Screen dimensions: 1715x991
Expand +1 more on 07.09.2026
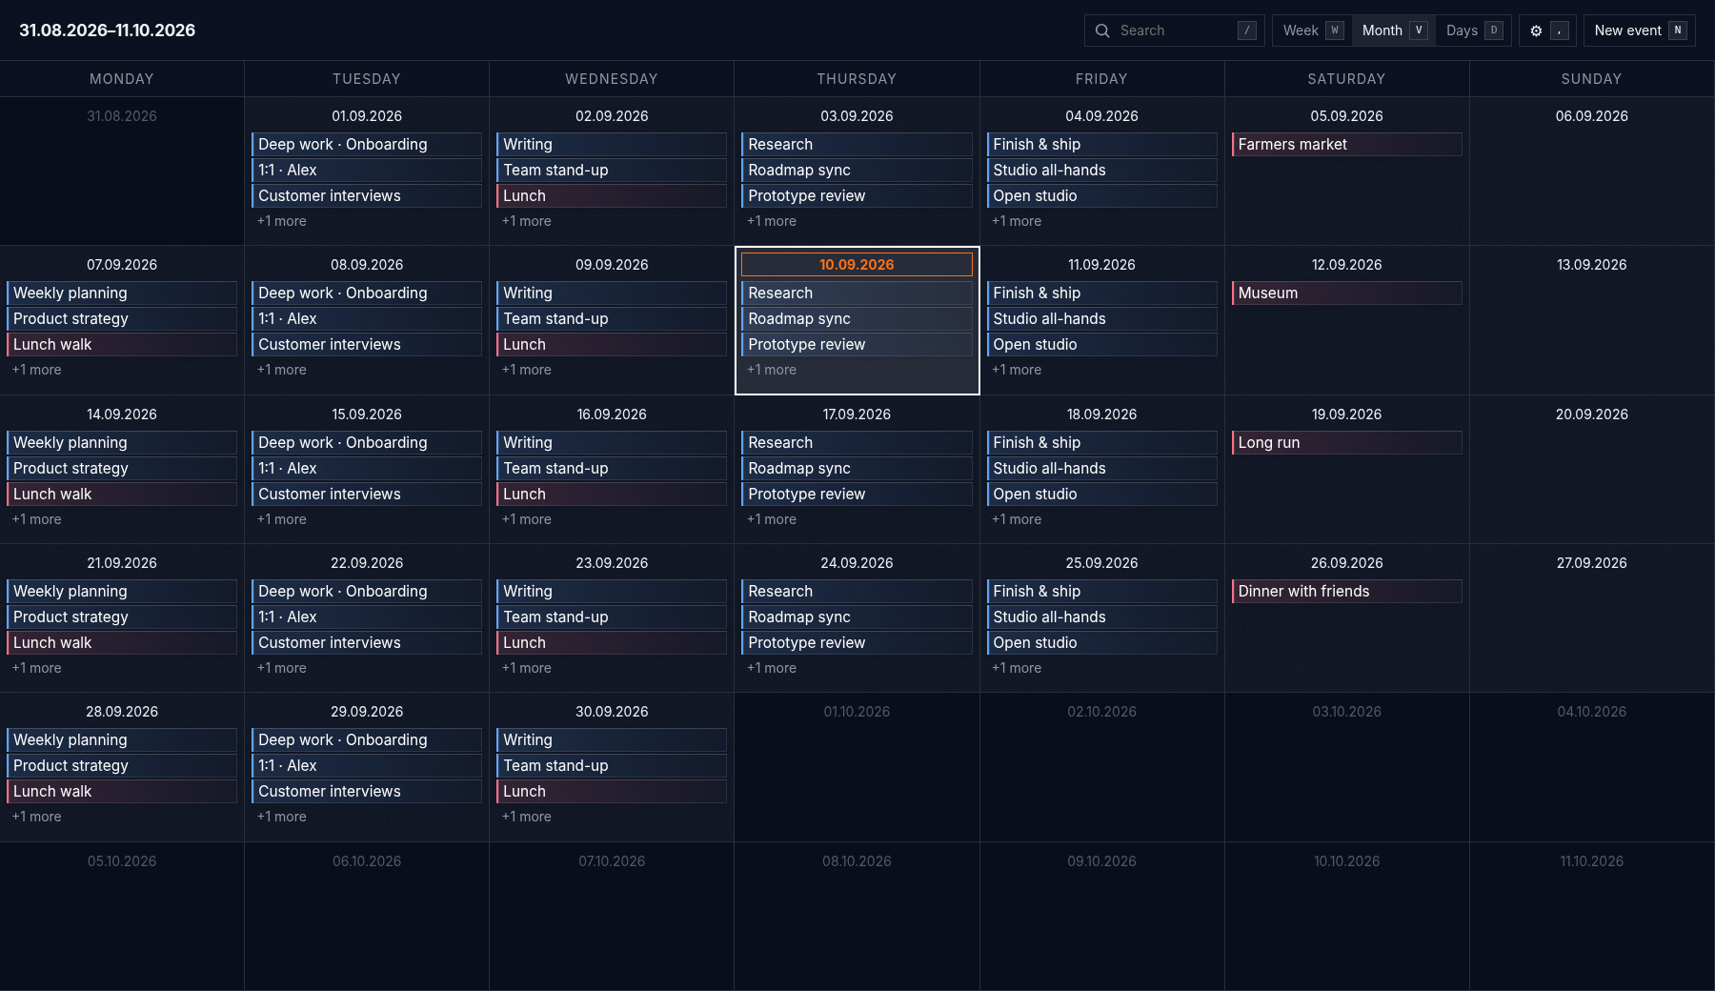click(37, 370)
